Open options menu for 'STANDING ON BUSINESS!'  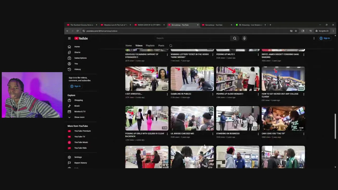coord(258,134)
